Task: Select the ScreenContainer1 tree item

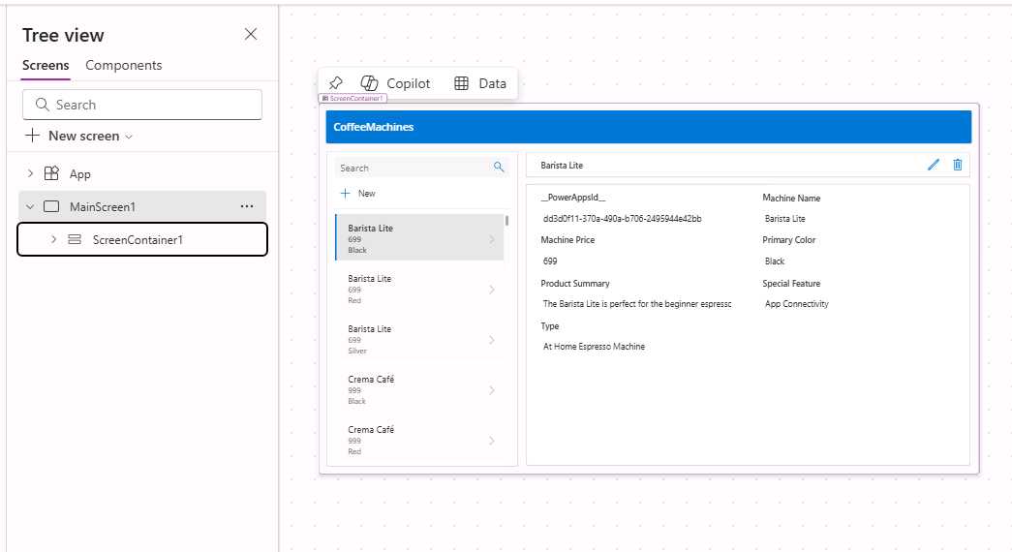Action: (138, 239)
